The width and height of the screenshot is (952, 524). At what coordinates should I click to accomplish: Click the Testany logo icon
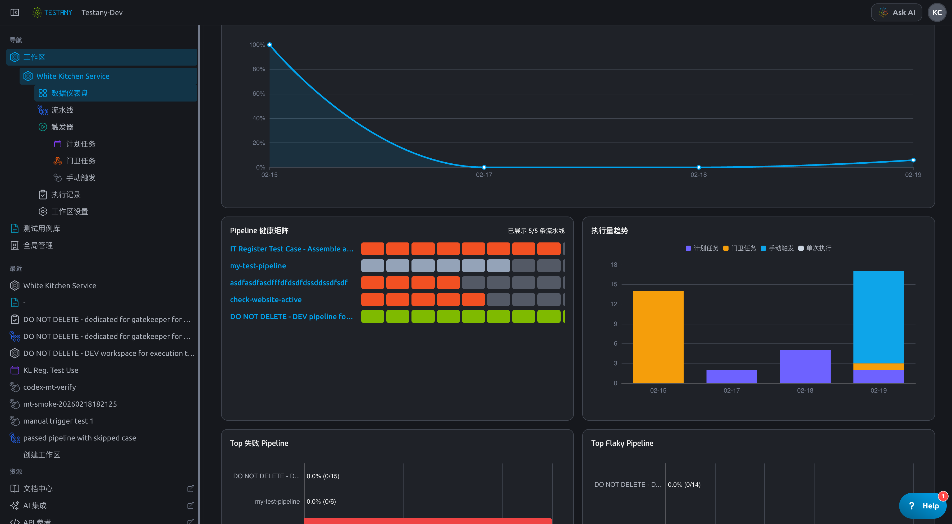[x=37, y=12]
